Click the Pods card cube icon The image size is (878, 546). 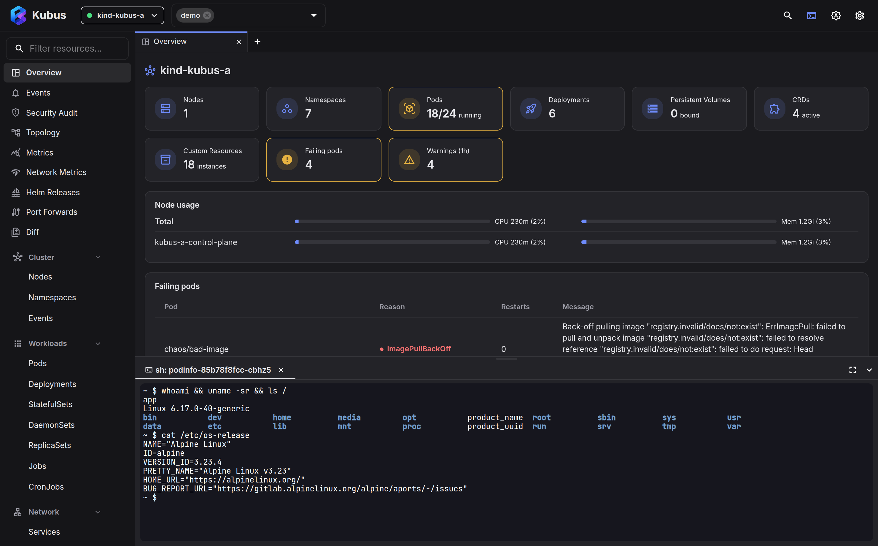tap(409, 108)
